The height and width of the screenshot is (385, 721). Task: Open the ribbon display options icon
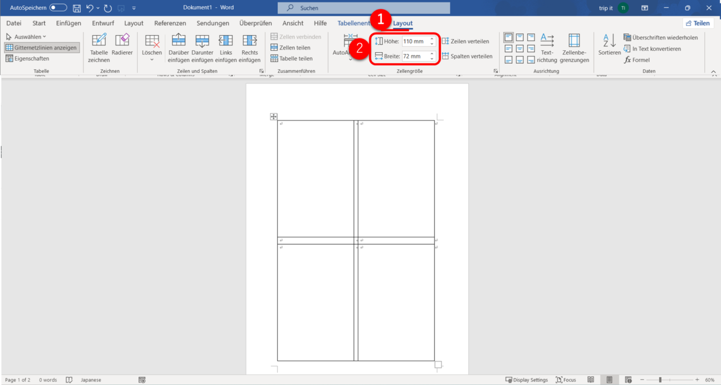pyautogui.click(x=644, y=8)
